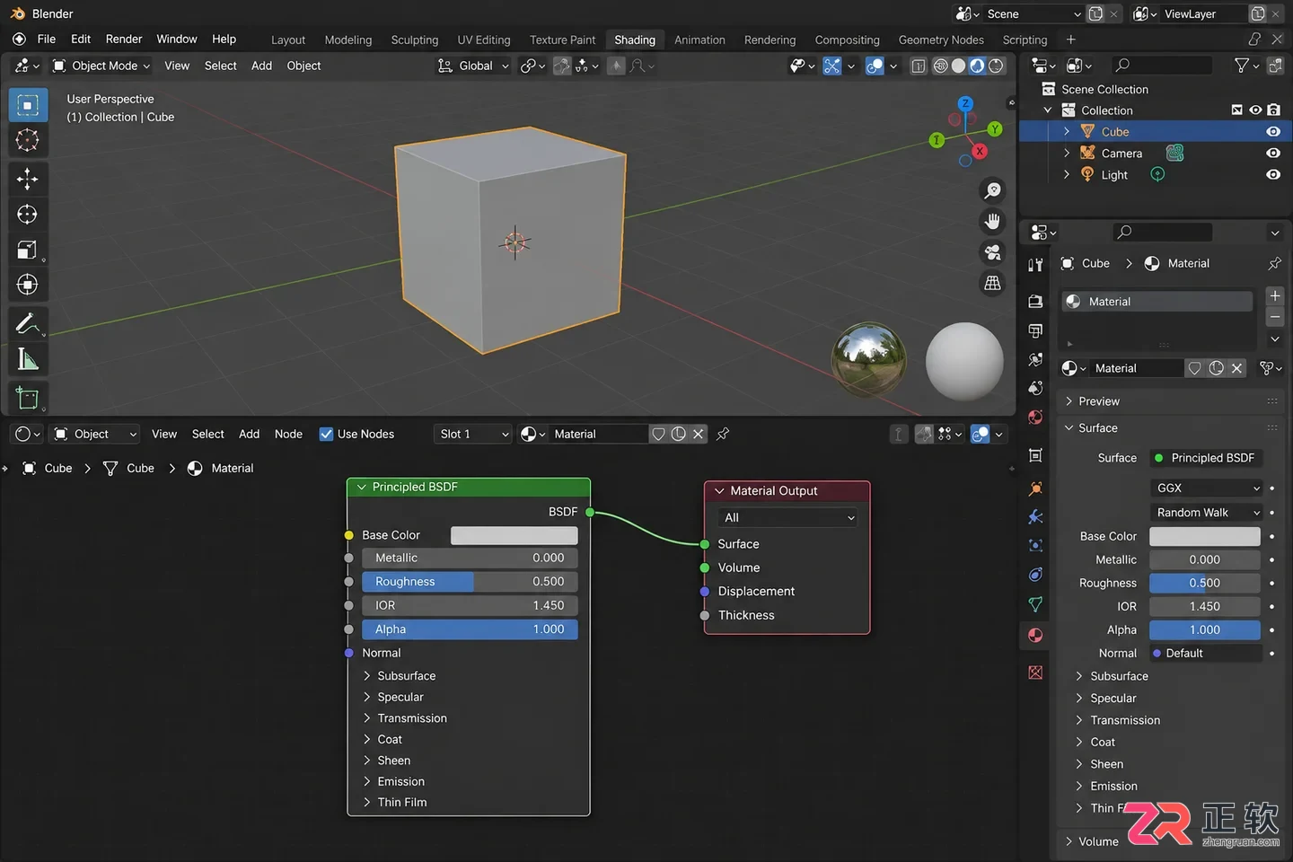Click Base Color swatch in BSDF node
Viewport: 1293px width, 862px height.
(514, 535)
